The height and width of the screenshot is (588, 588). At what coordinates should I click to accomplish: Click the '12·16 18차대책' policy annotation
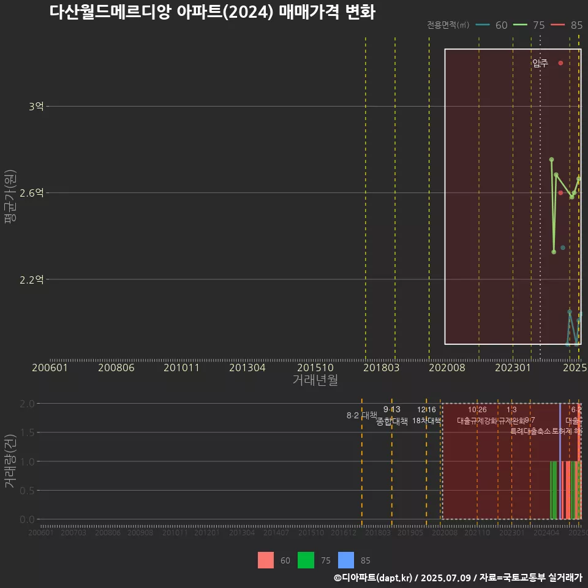pos(426,415)
